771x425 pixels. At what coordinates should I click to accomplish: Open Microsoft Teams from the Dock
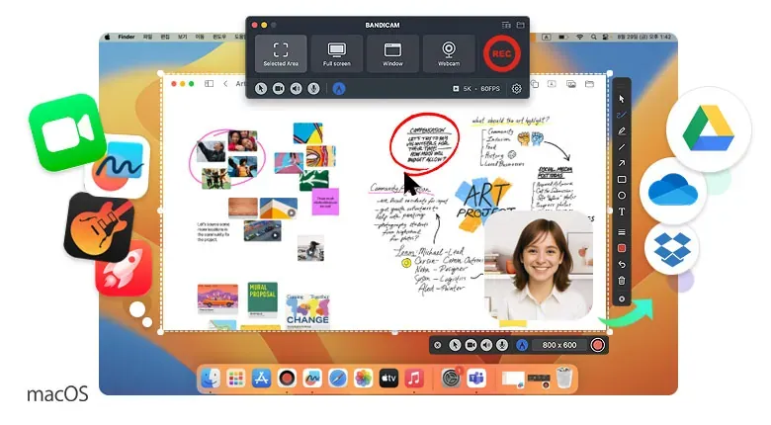[x=476, y=379]
